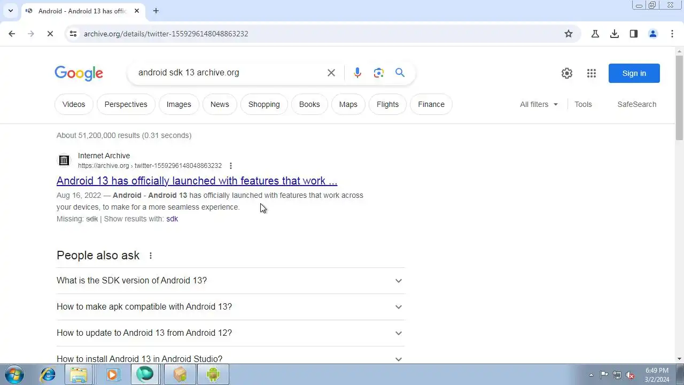This screenshot has height=385, width=684.
Task: Select the News filter
Action: point(220,104)
